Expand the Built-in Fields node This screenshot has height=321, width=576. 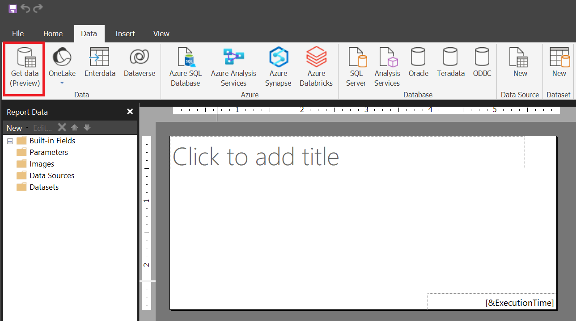(10, 141)
